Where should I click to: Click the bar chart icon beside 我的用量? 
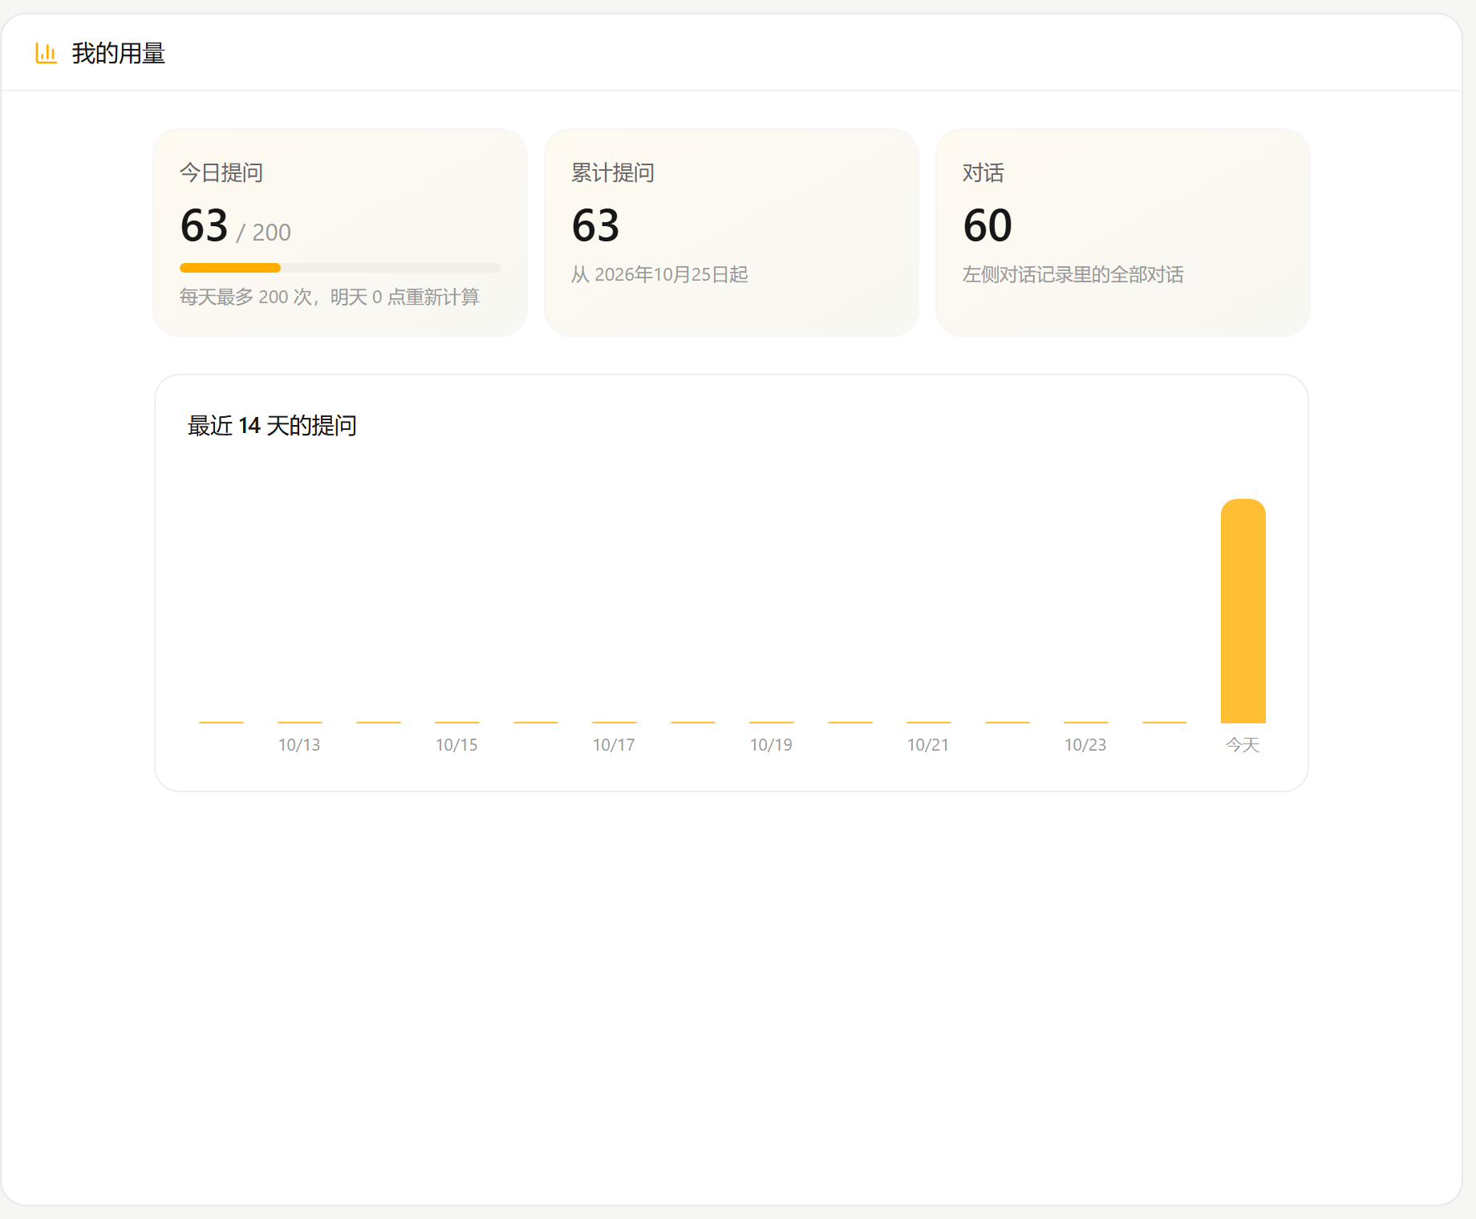47,53
